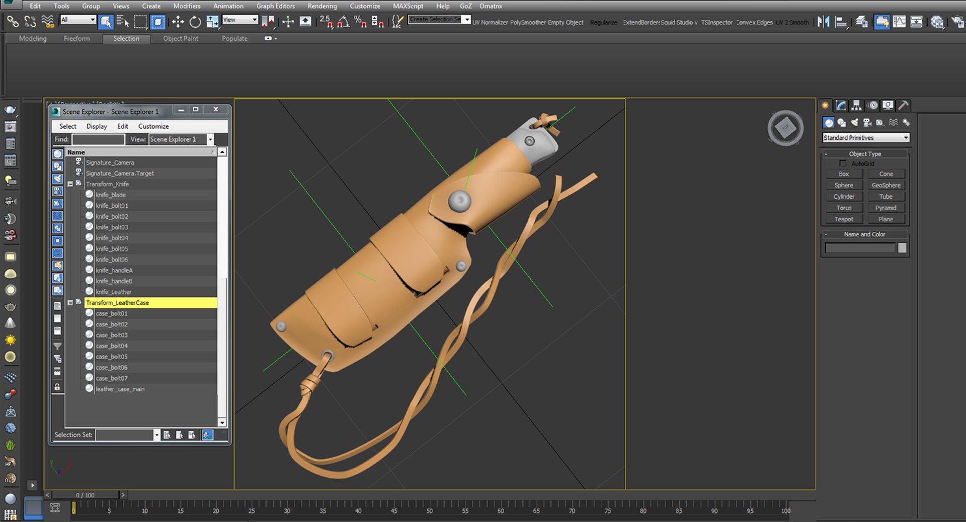Viewport: 966px width, 522px height.
Task: Click the 0 / 100 time slider
Action: pyautogui.click(x=86, y=495)
